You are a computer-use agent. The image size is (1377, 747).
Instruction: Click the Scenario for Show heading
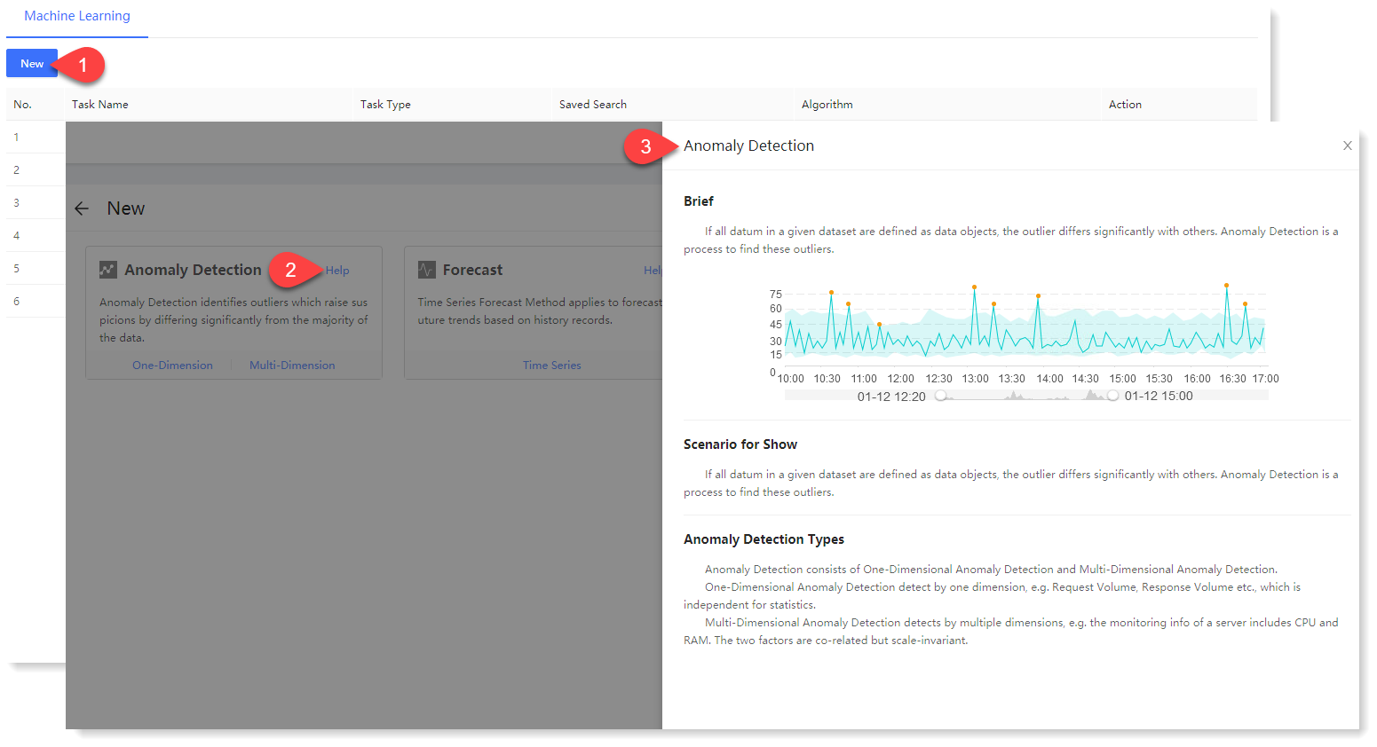coord(740,444)
